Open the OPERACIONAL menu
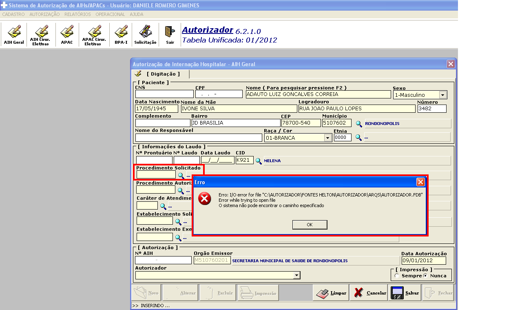The height and width of the screenshot is (310, 522). [110, 14]
